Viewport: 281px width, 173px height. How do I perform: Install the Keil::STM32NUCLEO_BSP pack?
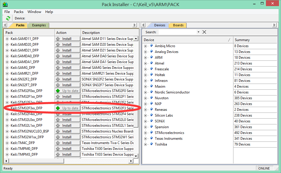tap(68, 131)
